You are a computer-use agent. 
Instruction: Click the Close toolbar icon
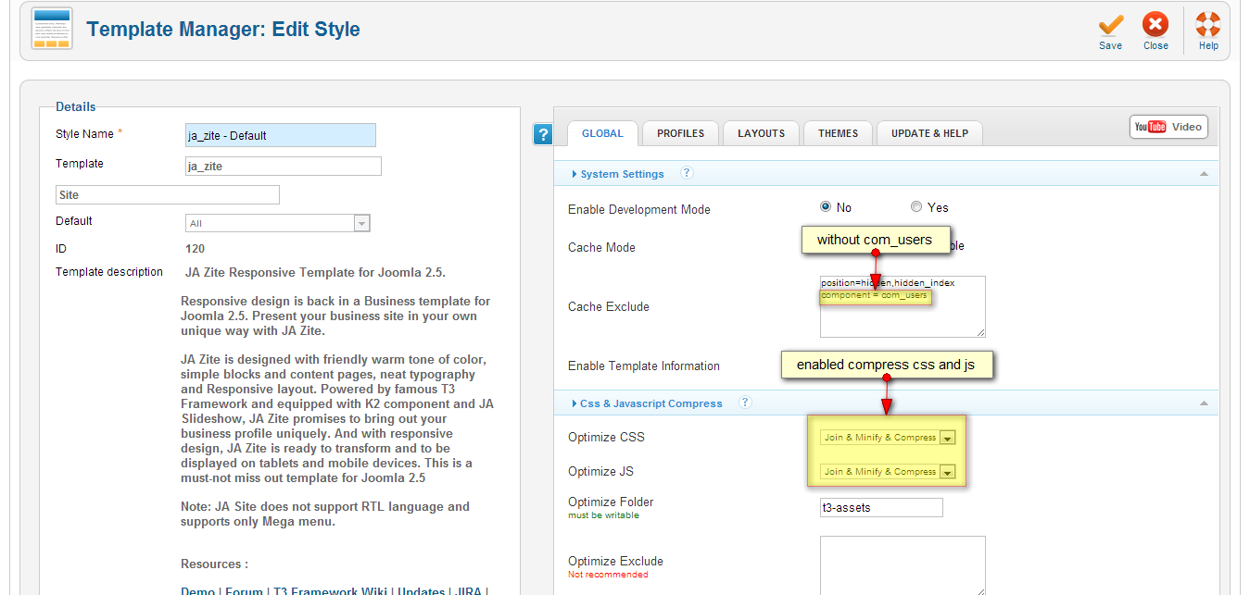(x=1155, y=31)
